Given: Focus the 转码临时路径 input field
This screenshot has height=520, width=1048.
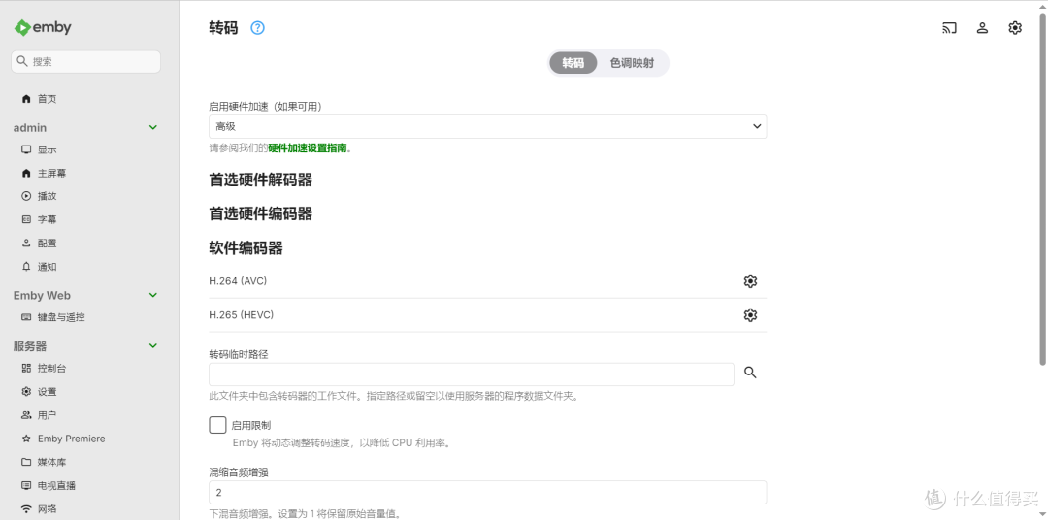Looking at the screenshot, I should click(x=472, y=374).
